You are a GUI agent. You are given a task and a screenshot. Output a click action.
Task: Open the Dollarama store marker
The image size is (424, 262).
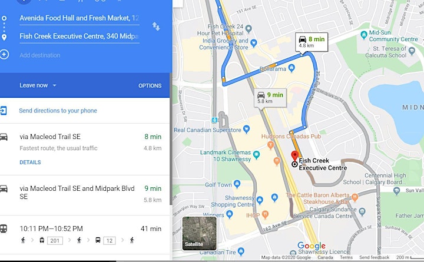(x=291, y=68)
